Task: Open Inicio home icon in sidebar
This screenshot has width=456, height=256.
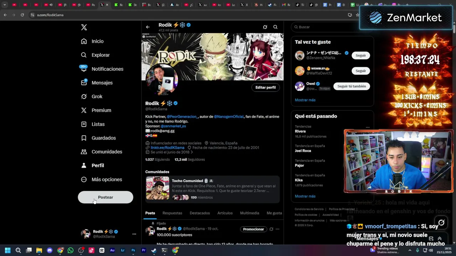Action: click(x=84, y=41)
